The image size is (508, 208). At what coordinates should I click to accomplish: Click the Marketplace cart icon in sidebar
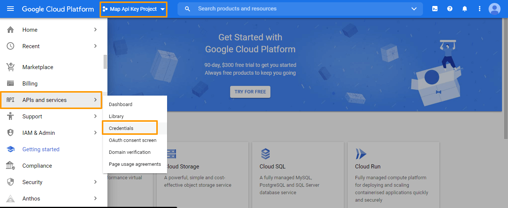click(10, 67)
